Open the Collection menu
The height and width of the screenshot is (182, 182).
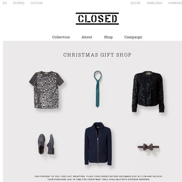tap(61, 37)
